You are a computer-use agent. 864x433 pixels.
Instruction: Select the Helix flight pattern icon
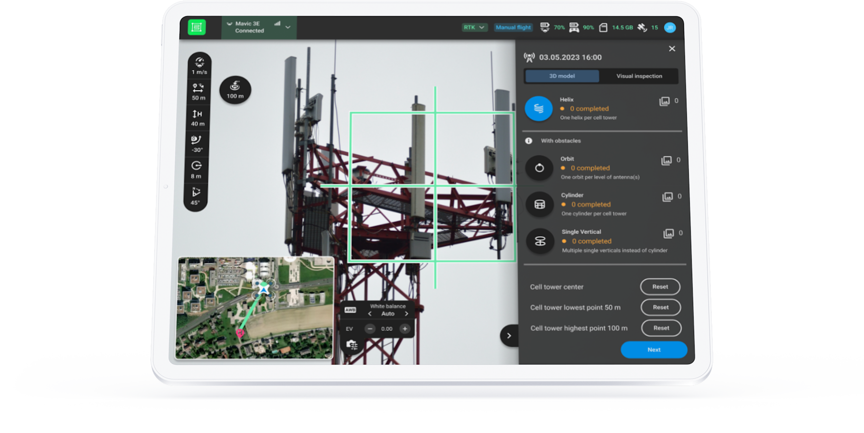[x=539, y=108]
